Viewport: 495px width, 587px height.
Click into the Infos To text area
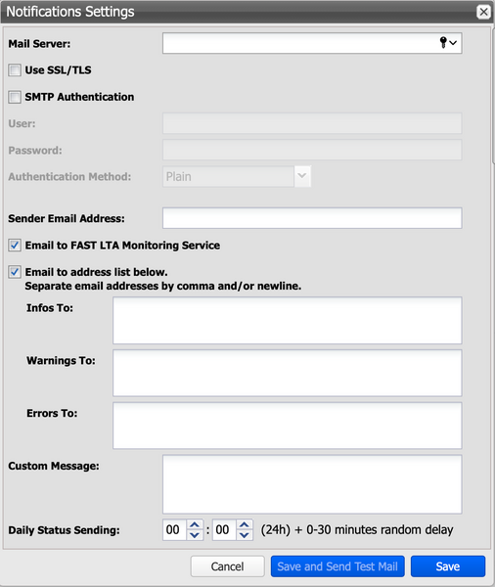click(288, 321)
